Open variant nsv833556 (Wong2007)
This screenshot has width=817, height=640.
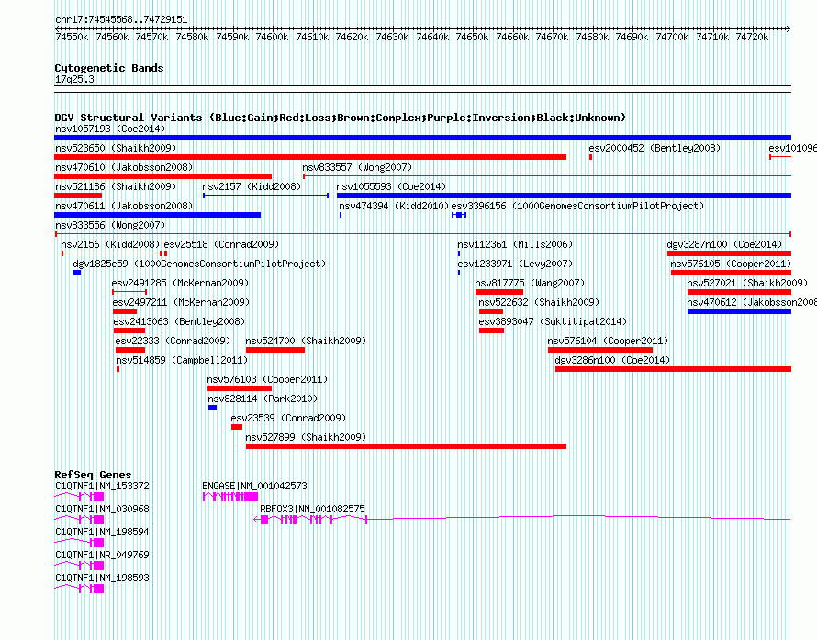tap(110, 225)
